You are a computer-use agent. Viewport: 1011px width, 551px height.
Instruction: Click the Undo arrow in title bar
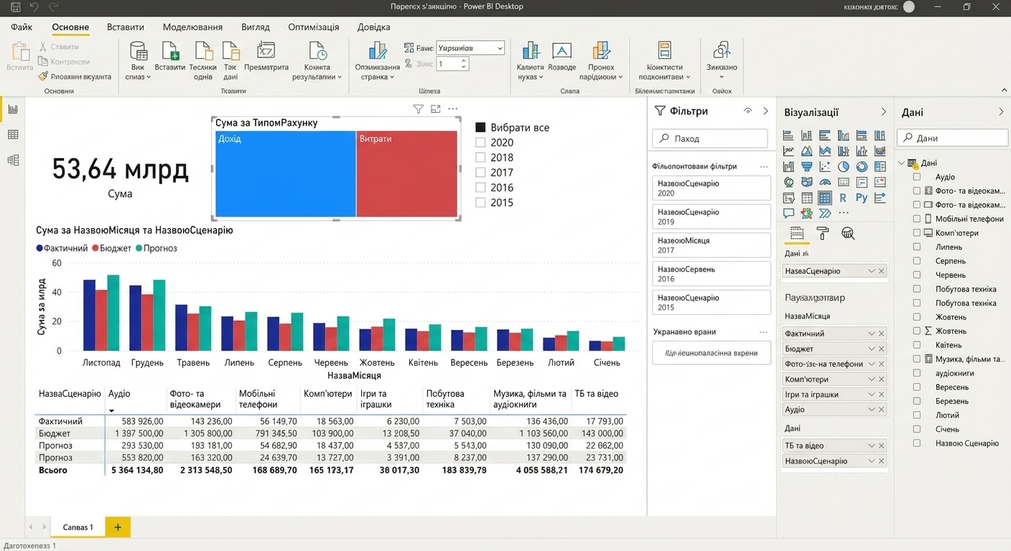34,7
